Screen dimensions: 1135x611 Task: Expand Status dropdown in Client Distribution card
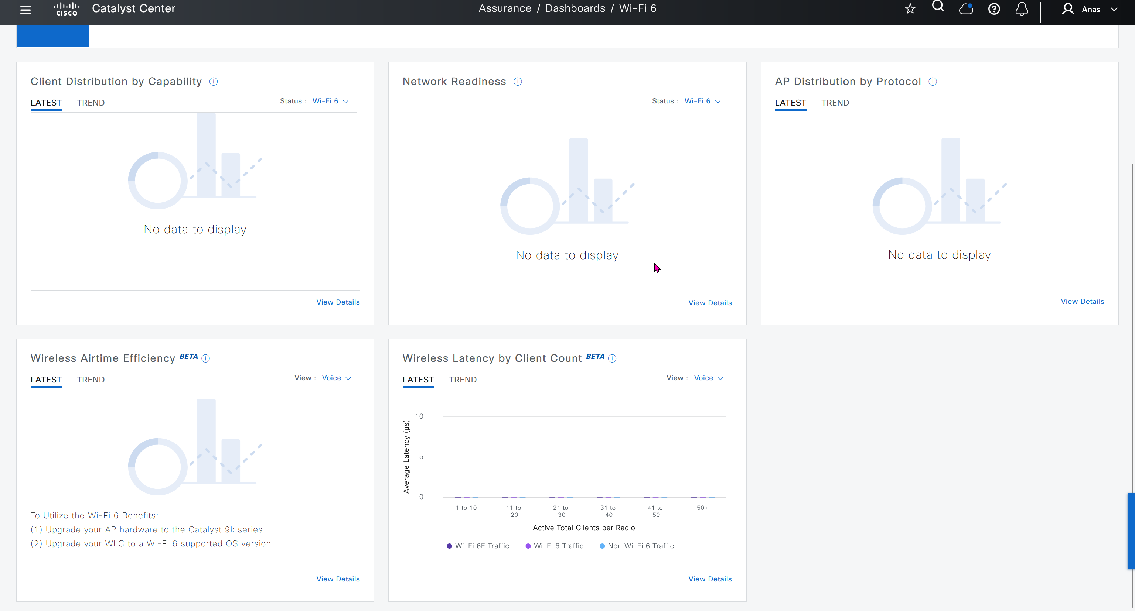point(330,101)
